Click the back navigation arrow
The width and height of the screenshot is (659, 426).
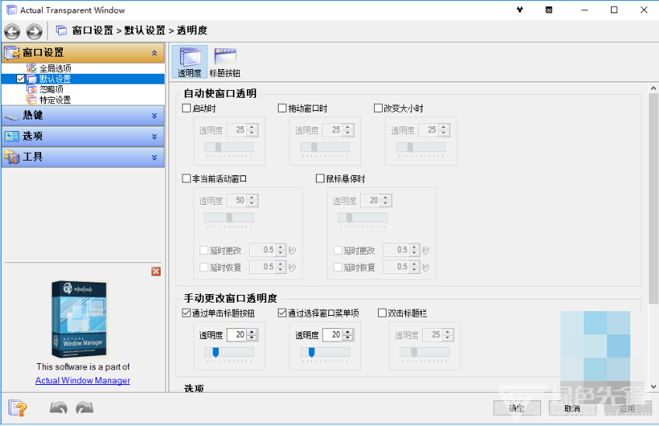tap(12, 31)
